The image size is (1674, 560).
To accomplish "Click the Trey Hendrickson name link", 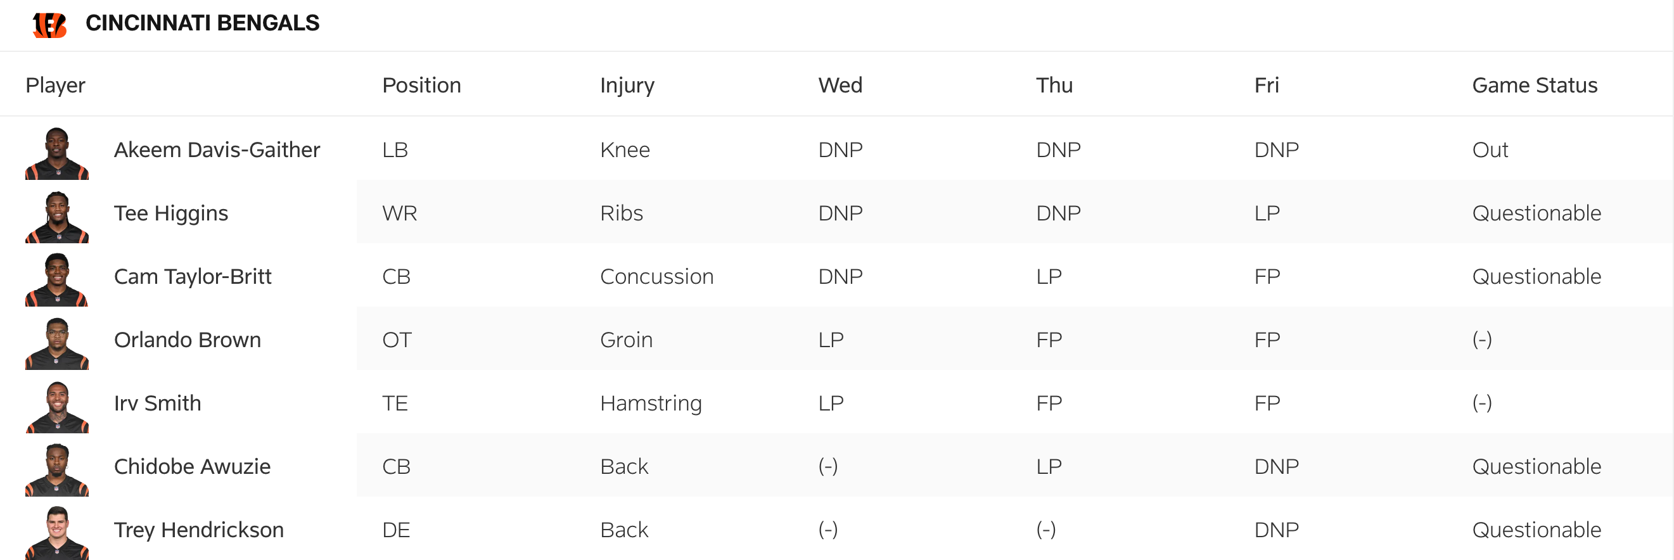I will point(198,530).
